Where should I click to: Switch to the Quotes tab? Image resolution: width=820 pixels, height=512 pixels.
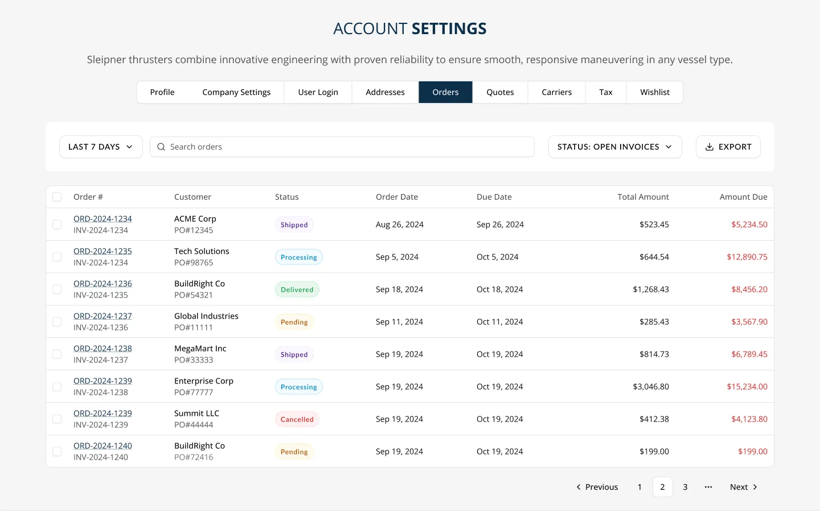pos(500,92)
